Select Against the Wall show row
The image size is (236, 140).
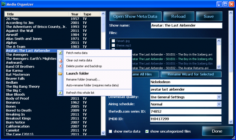(53, 31)
